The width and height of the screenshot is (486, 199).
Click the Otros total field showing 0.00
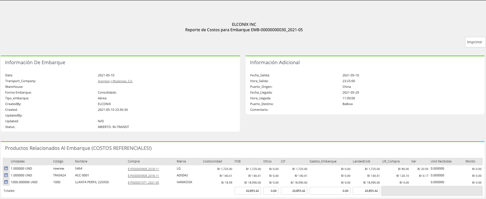pos(271,191)
